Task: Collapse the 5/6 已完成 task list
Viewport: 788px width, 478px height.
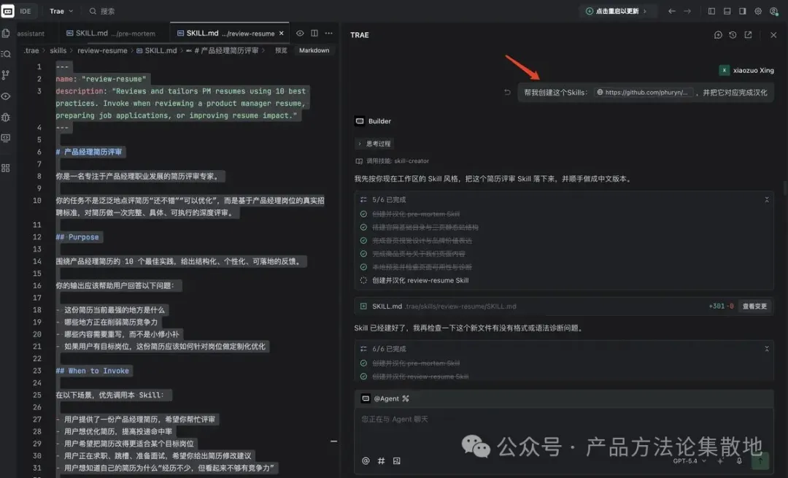Action: click(x=767, y=199)
